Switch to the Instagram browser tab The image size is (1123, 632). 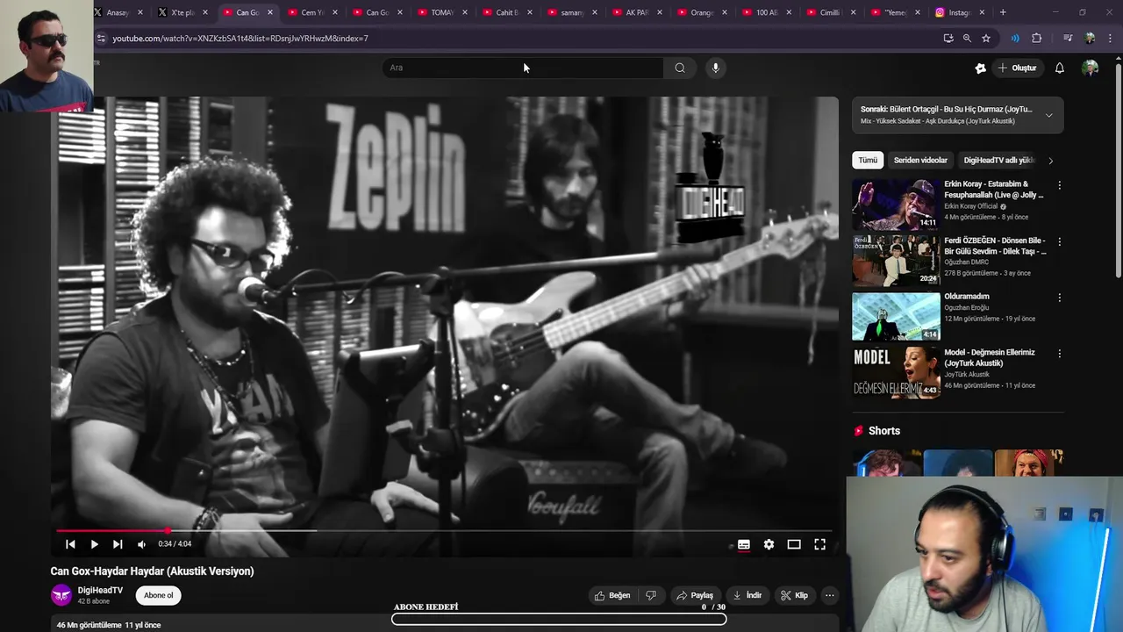(959, 12)
